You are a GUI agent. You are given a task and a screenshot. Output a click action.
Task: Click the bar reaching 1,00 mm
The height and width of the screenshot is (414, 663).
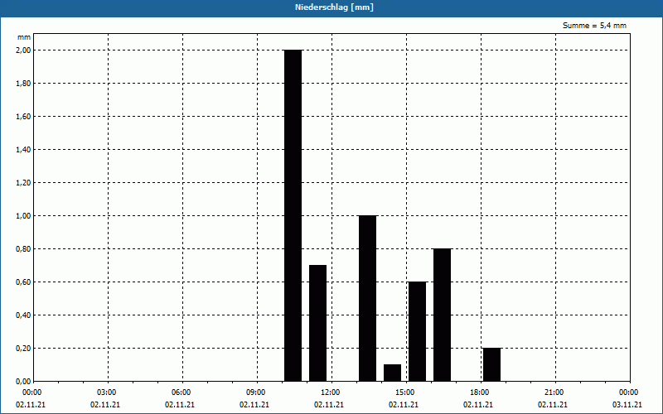367,298
